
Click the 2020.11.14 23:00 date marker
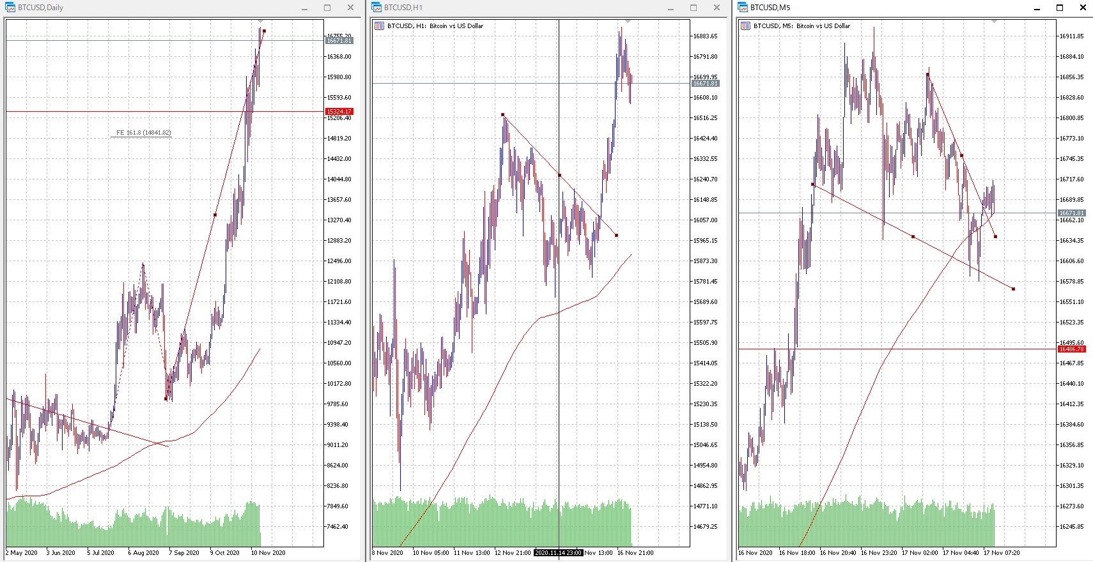coord(558,553)
